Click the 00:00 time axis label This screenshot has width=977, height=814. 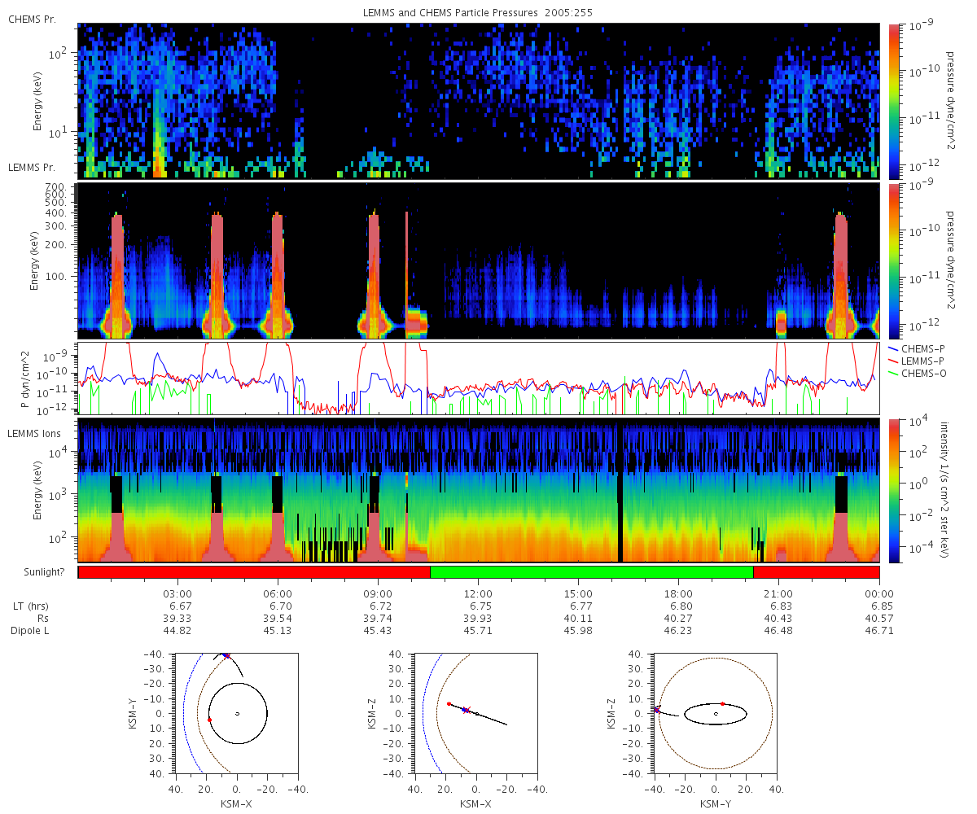click(x=878, y=594)
